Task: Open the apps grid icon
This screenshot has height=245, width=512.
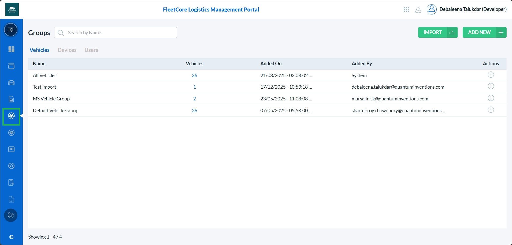Action: (406, 10)
